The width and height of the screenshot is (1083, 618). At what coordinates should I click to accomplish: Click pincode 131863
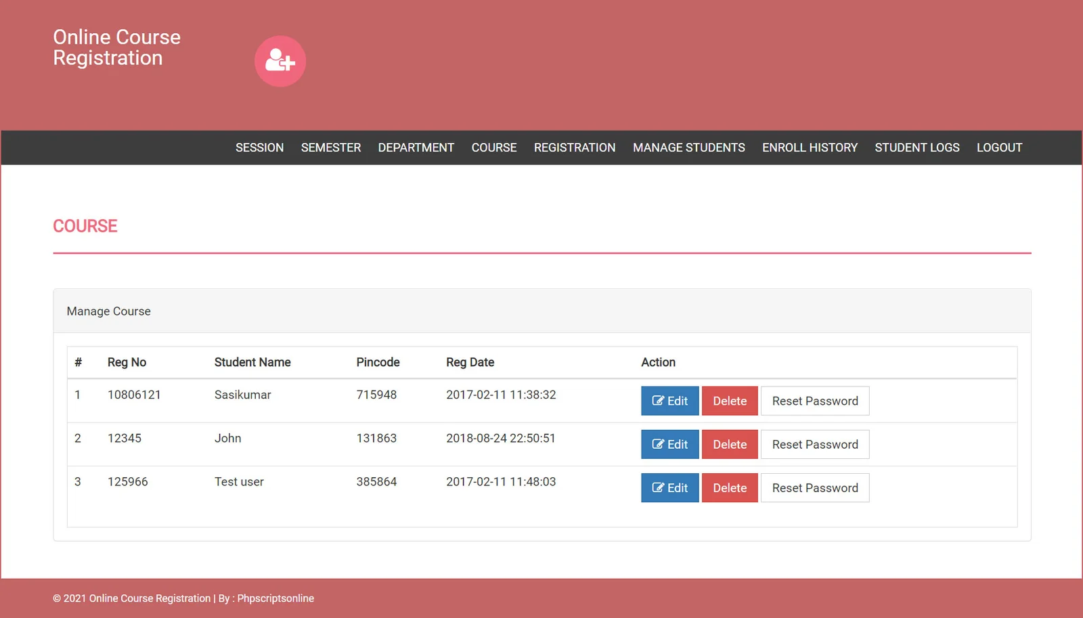tap(376, 438)
